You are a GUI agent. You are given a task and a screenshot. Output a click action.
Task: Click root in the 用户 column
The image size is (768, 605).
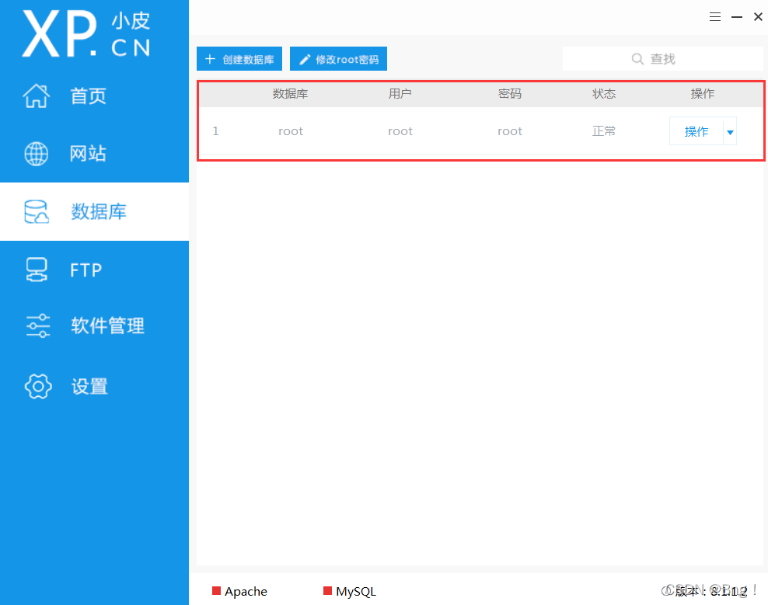400,131
